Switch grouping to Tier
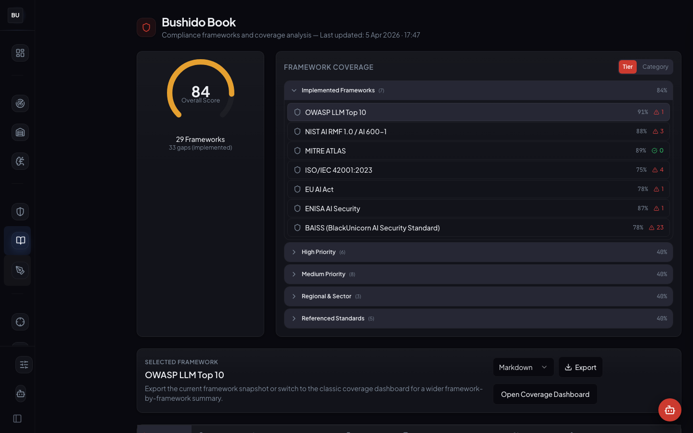 coord(628,67)
